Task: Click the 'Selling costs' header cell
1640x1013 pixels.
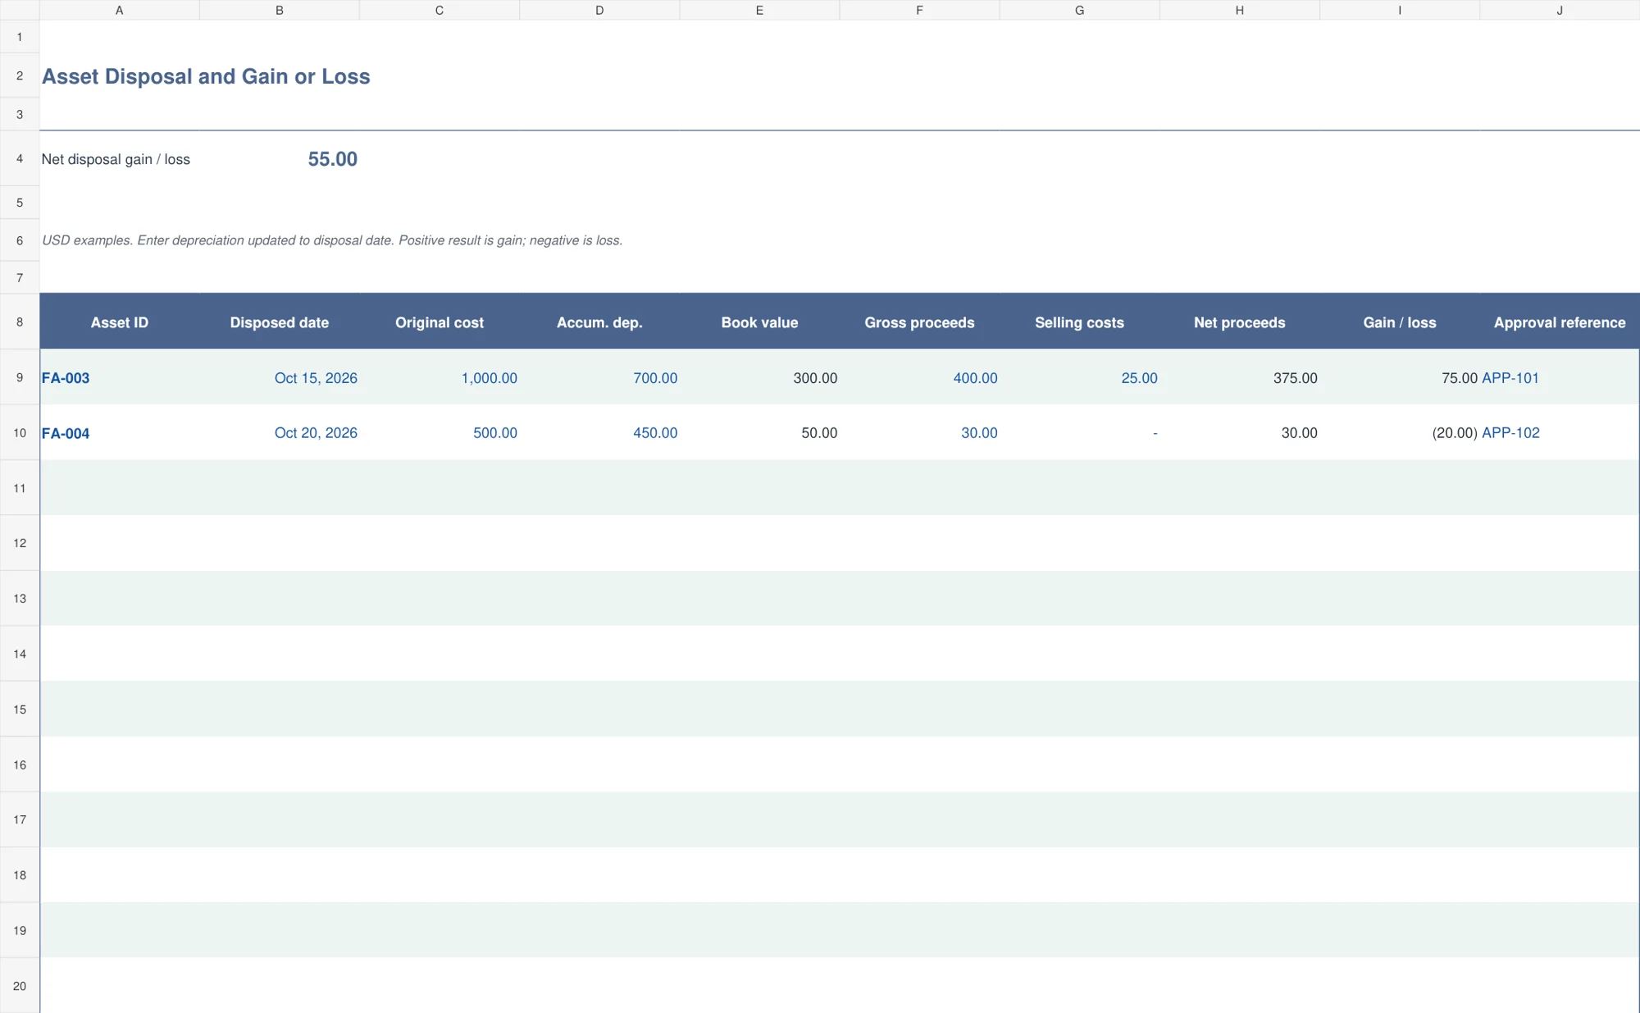Action: (x=1079, y=322)
